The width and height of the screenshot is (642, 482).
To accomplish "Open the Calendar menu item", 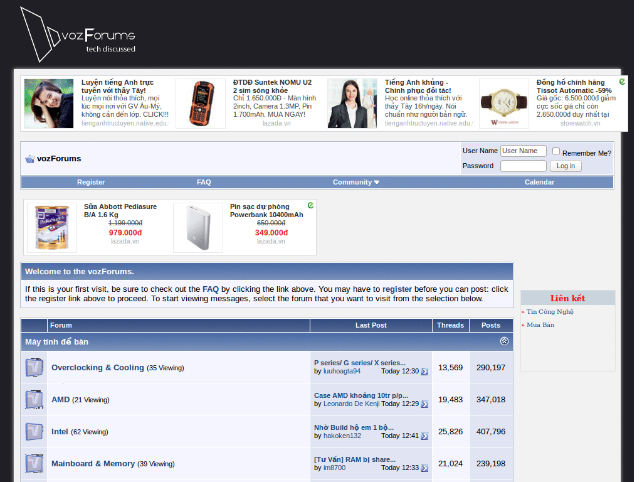I will (539, 182).
